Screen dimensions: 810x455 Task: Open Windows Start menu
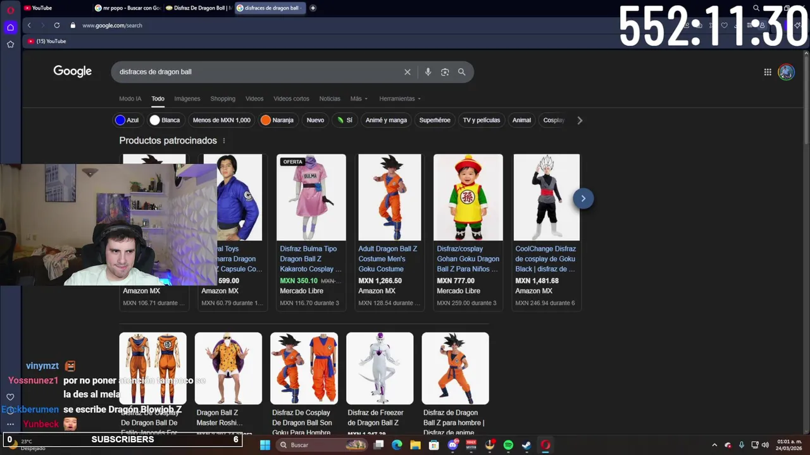[265, 445]
